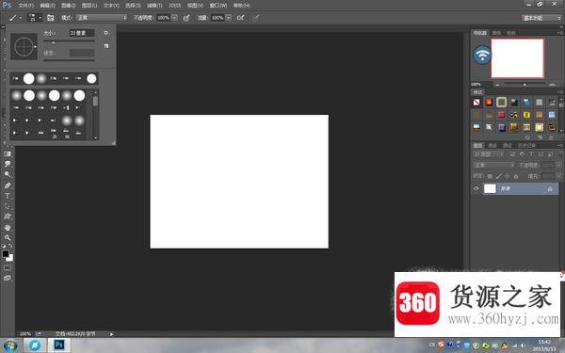The image size is (565, 353).
Task: Switch to the Paths tab
Action: pos(507,146)
